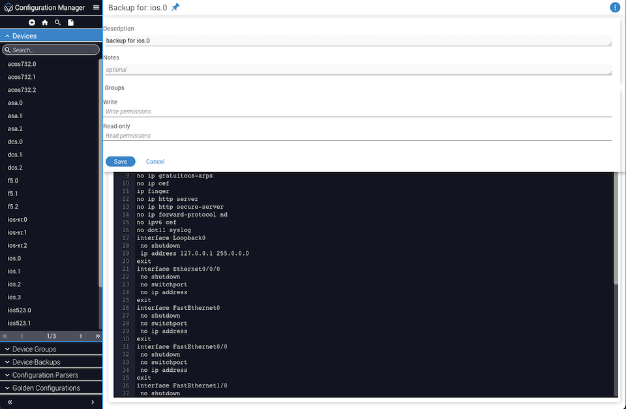Click line "interface FastEthernet1/0"
The width and height of the screenshot is (626, 409).
pos(182,386)
